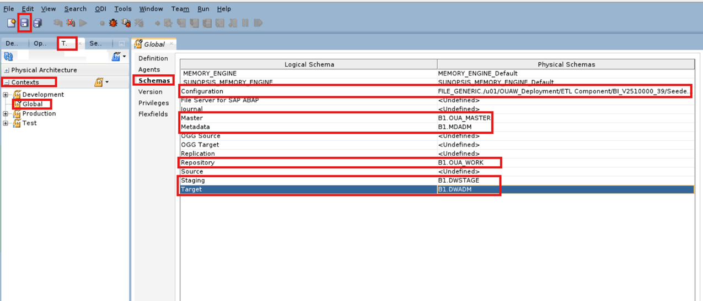Click the Development context icon
Image resolution: width=703 pixels, height=301 pixels.
tap(17, 95)
